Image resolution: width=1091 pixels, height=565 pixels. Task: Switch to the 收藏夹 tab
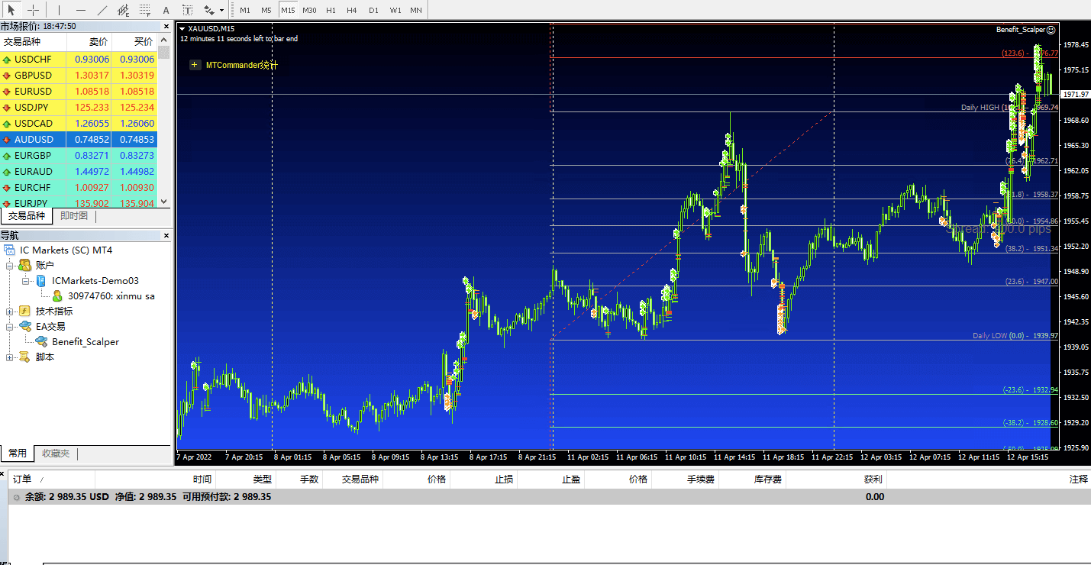[x=56, y=453]
